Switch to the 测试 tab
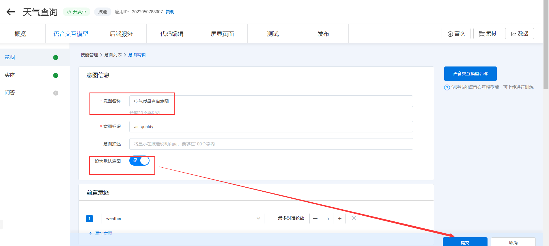The width and height of the screenshot is (549, 246). [273, 34]
